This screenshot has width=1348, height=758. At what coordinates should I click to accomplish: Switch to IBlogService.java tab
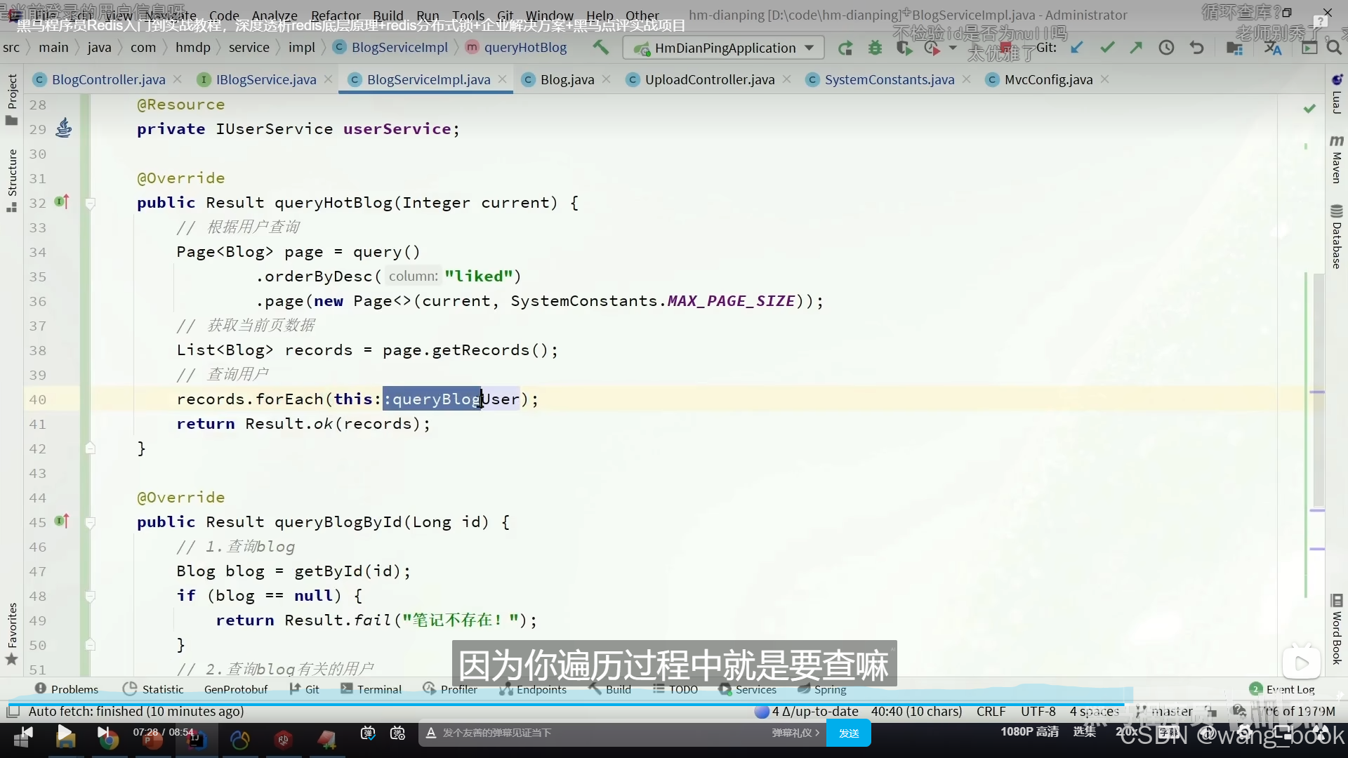pos(266,79)
